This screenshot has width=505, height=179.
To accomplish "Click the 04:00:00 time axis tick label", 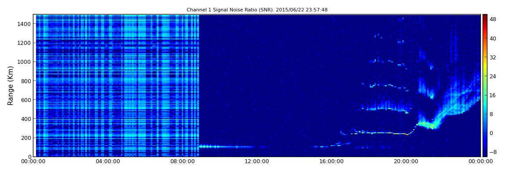I will coord(108,161).
